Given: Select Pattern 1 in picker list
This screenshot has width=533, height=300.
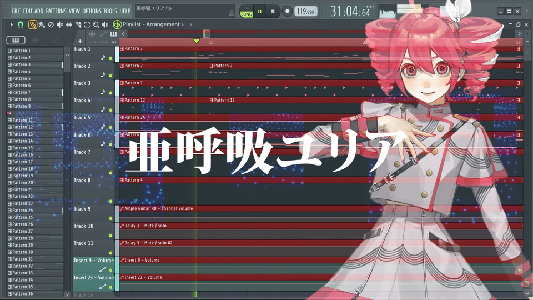Looking at the screenshot, I should pyautogui.click(x=35, y=51).
